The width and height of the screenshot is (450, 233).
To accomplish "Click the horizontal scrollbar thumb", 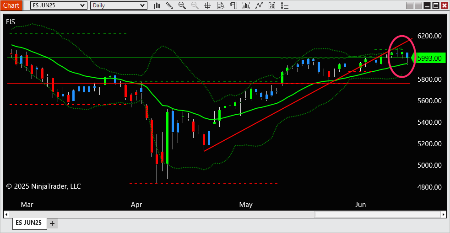I will pos(377,214).
